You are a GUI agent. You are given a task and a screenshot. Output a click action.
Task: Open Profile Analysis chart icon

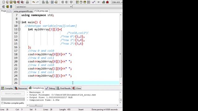[x=104, y=2]
